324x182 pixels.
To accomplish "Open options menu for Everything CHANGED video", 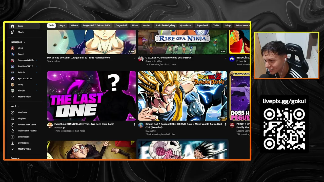I will [x=134, y=124].
